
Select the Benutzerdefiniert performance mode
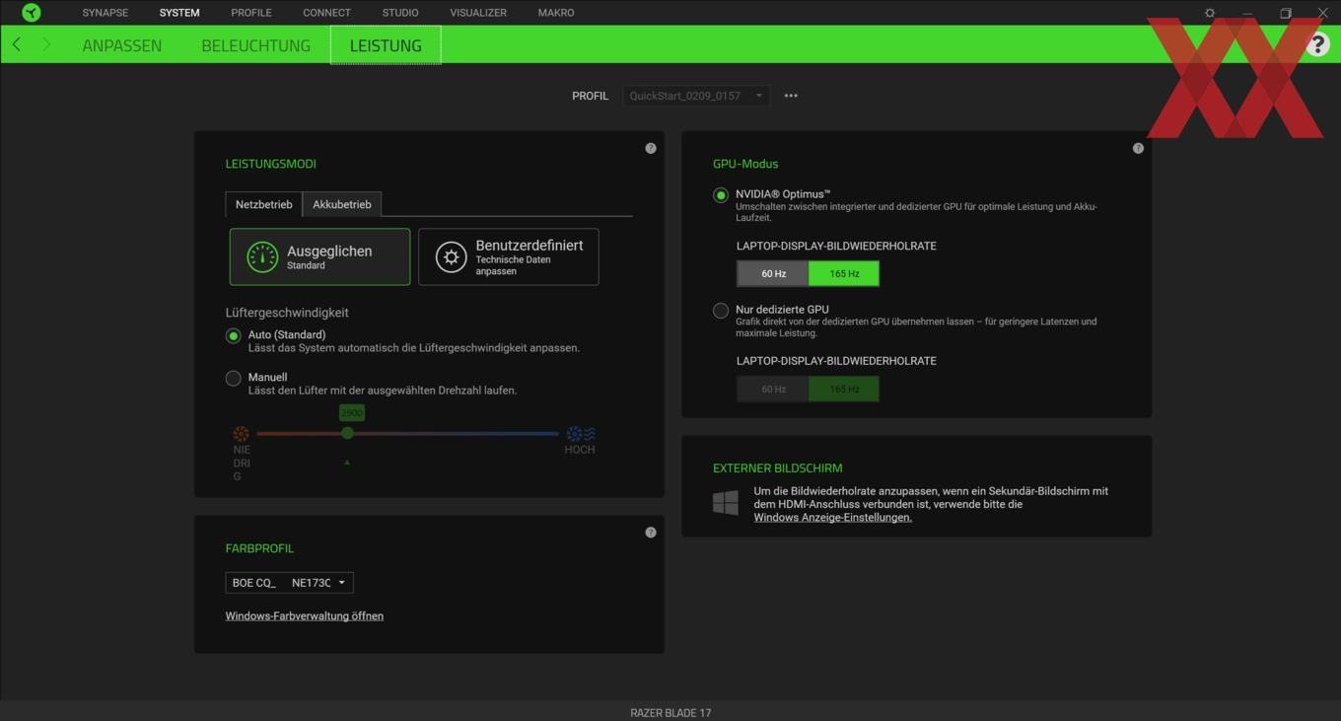(x=509, y=257)
